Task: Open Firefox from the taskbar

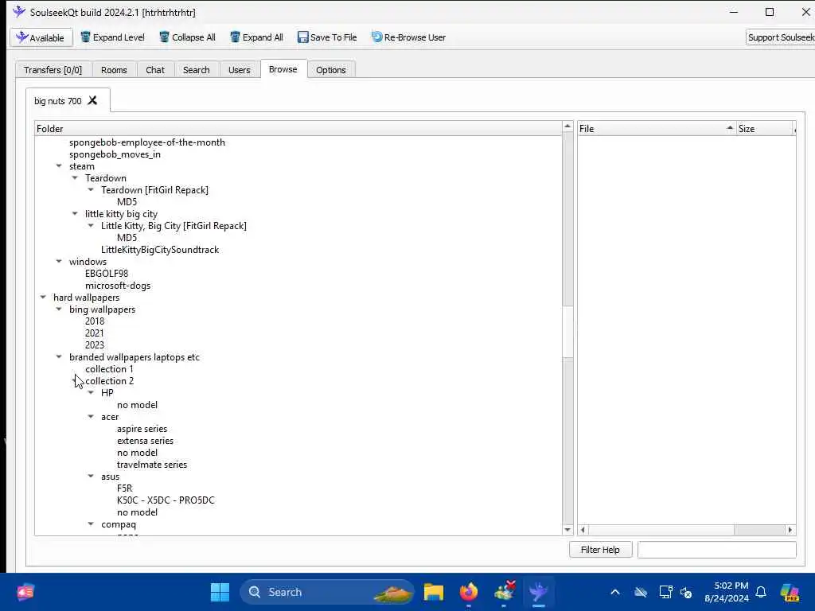Action: (468, 592)
